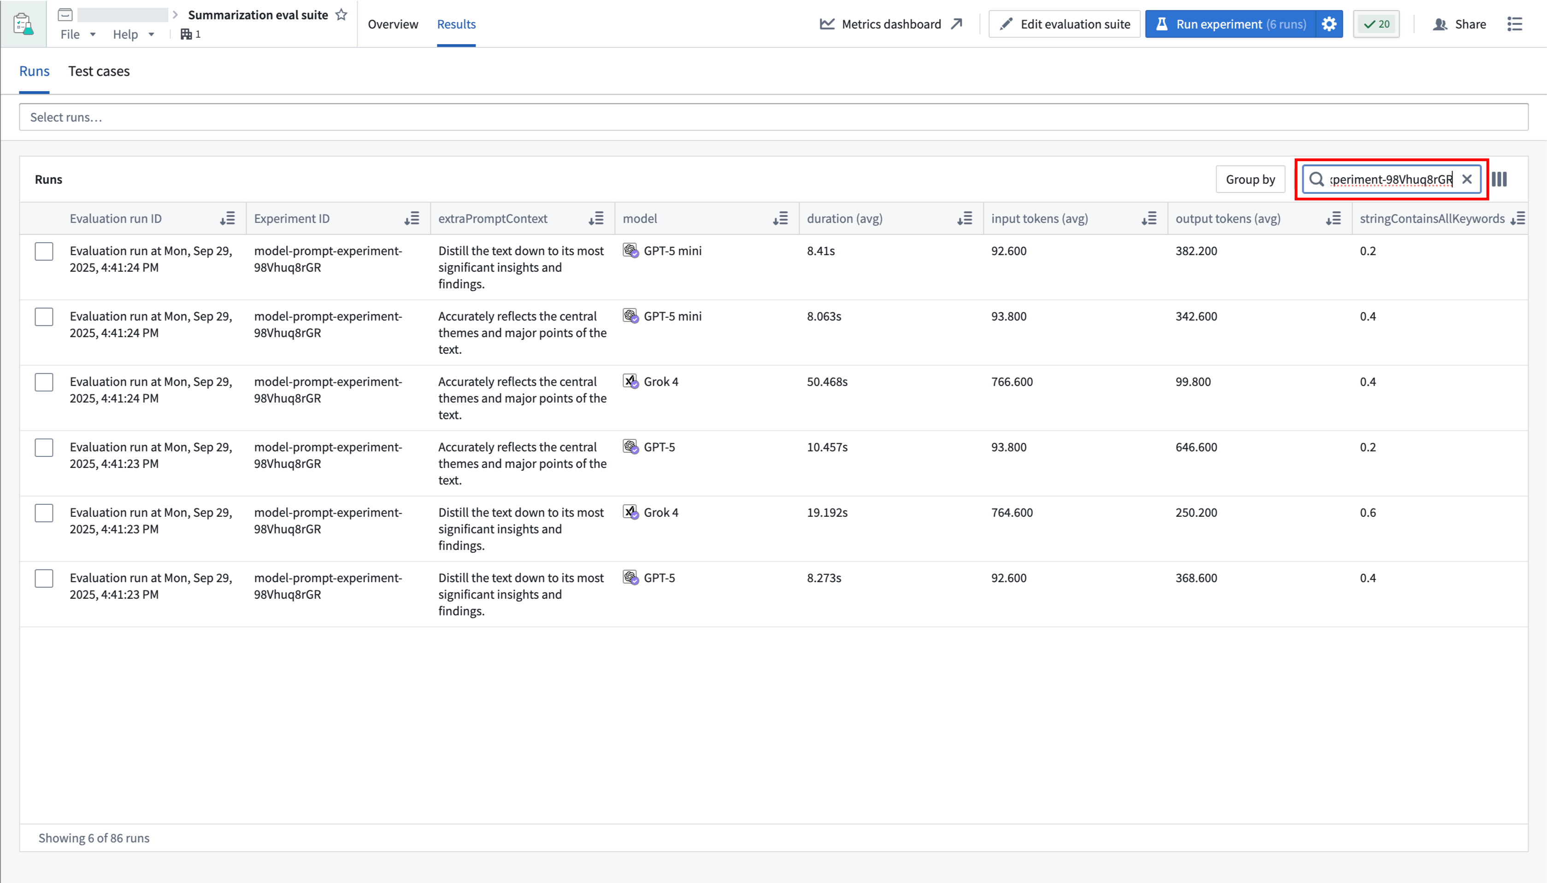Switch to the Test cases tab
This screenshot has width=1547, height=883.
(x=99, y=71)
